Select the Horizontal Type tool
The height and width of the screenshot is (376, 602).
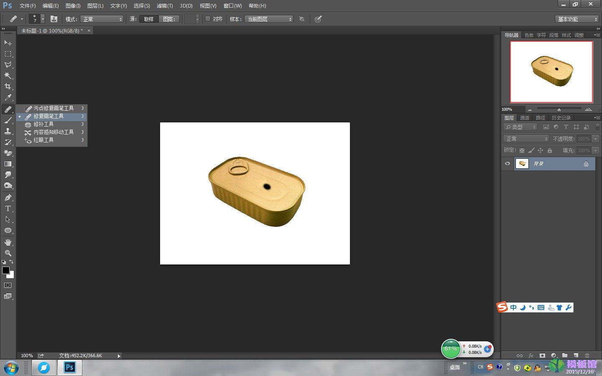(x=8, y=208)
